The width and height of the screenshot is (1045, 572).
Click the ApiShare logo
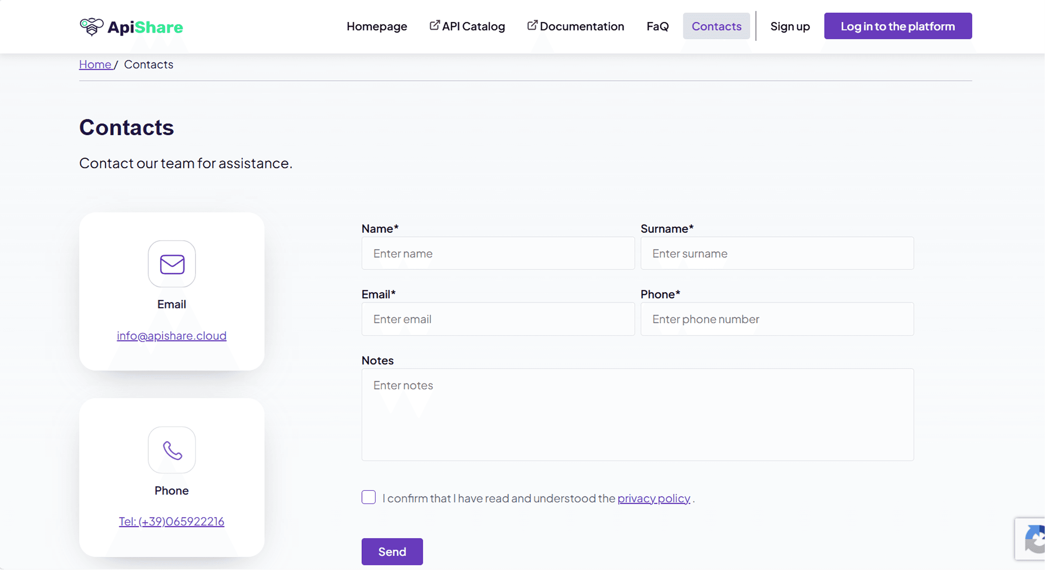tap(131, 27)
